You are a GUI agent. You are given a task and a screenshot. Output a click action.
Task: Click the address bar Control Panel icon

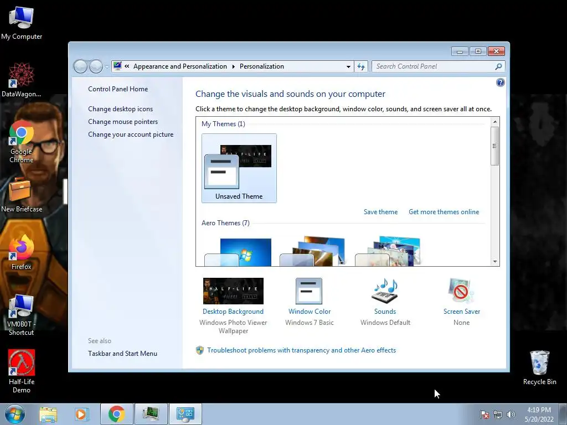coord(117,66)
